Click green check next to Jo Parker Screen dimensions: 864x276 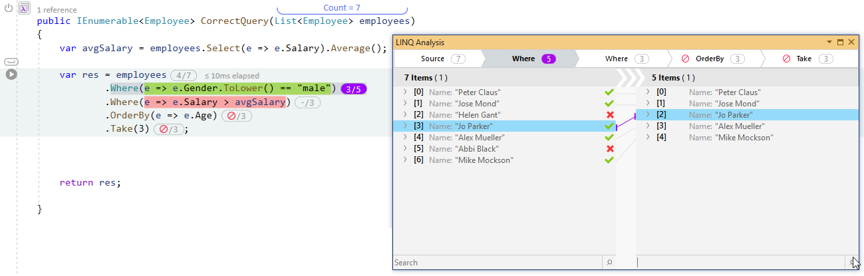(x=609, y=126)
